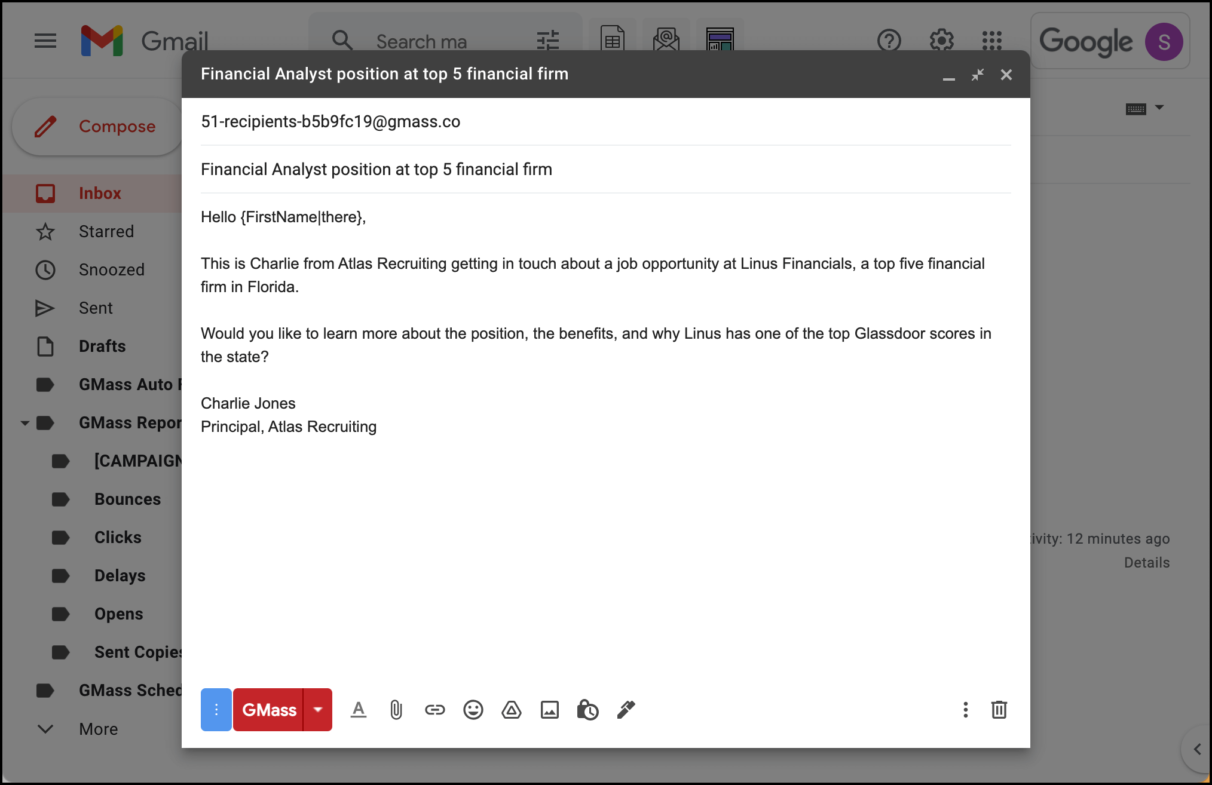
Task: Open the GMass settings dropdown arrow
Action: [318, 710]
